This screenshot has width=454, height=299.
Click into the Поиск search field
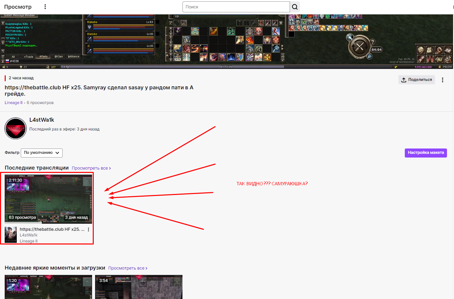point(236,7)
